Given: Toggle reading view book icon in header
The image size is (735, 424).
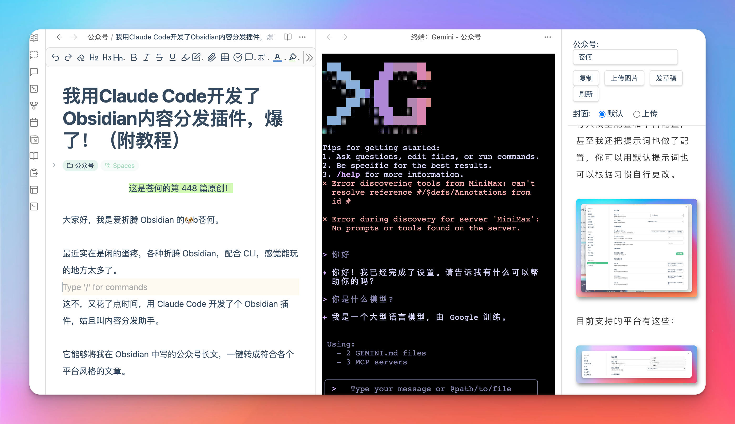Looking at the screenshot, I should [287, 37].
